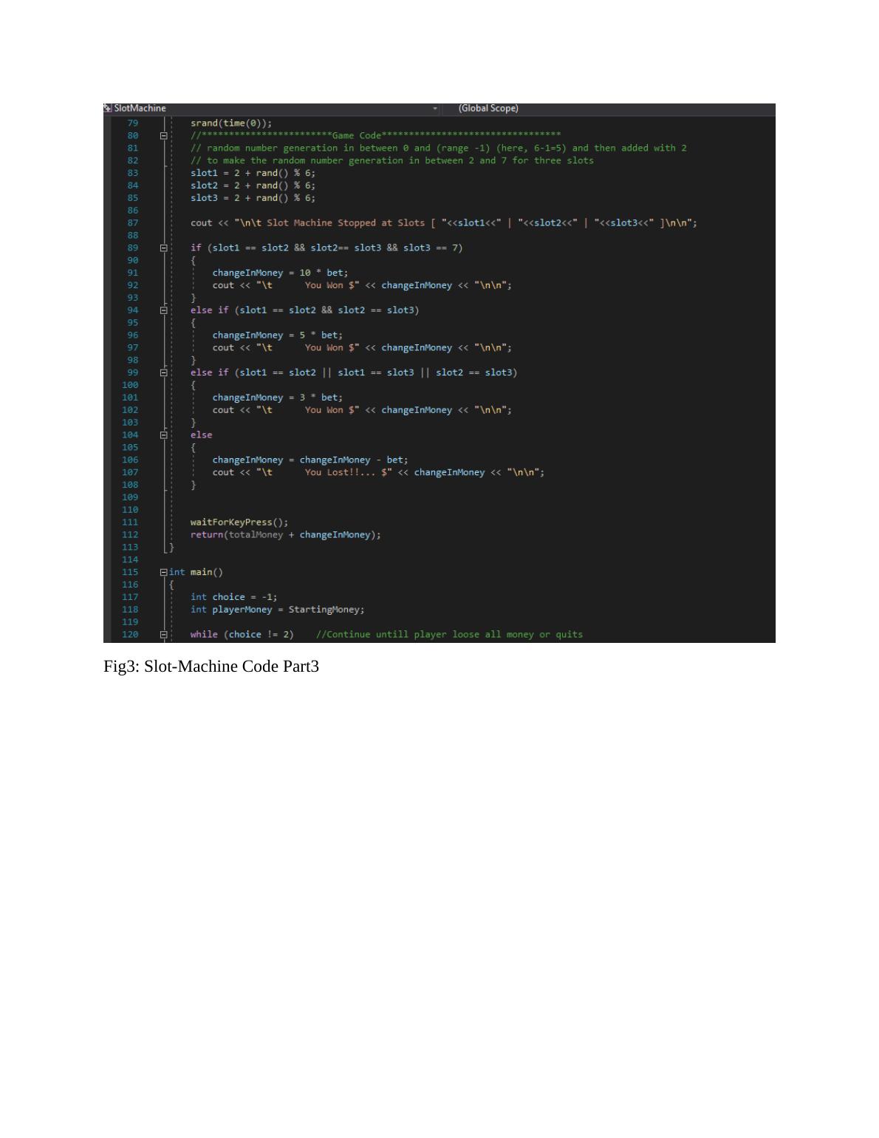The image size is (879, 1138).
Task: Click the 'Fig3: Slot-Machine Code Part3' caption
Action: click(x=211, y=667)
